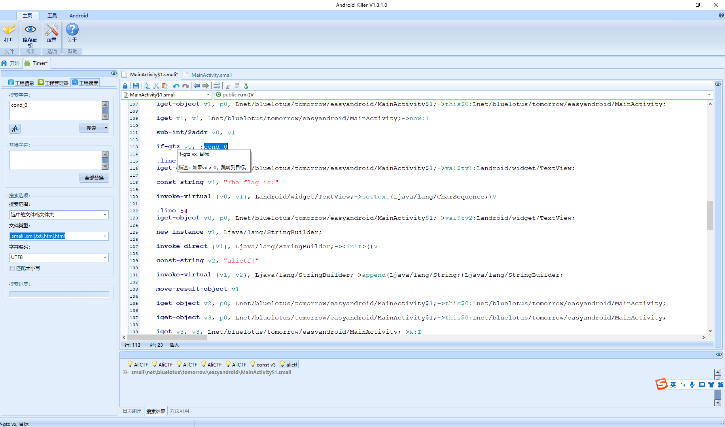Click the 搜索 search button
Screen dimensions: 725x427
pyautogui.click(x=91, y=128)
